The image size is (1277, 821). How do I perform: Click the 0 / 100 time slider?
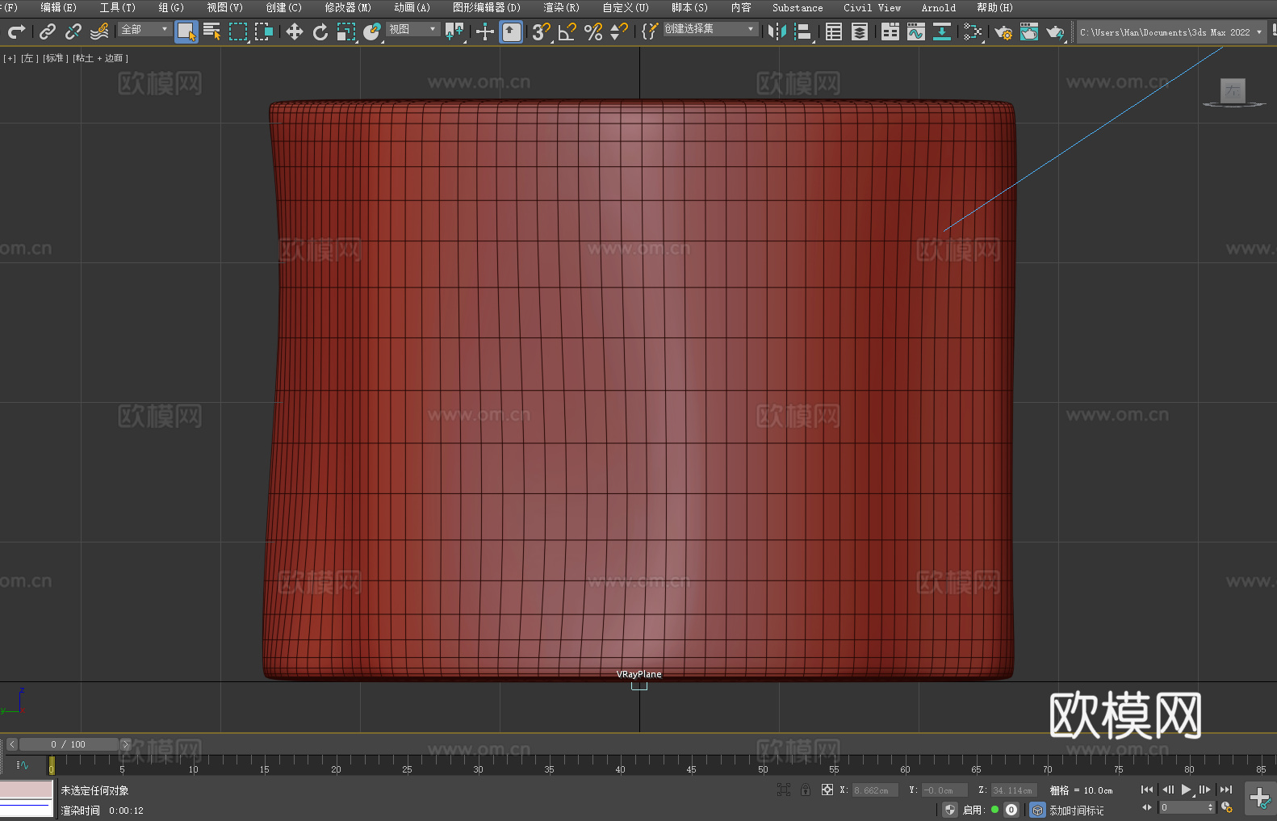(68, 744)
